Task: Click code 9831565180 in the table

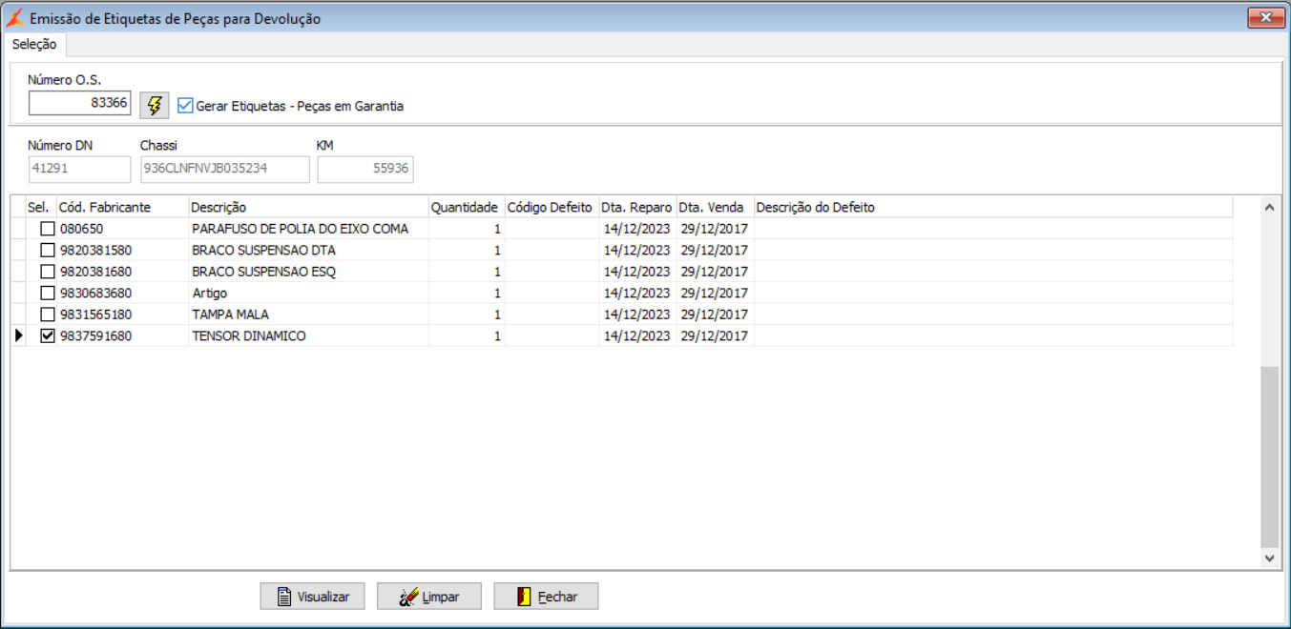Action: coord(95,314)
